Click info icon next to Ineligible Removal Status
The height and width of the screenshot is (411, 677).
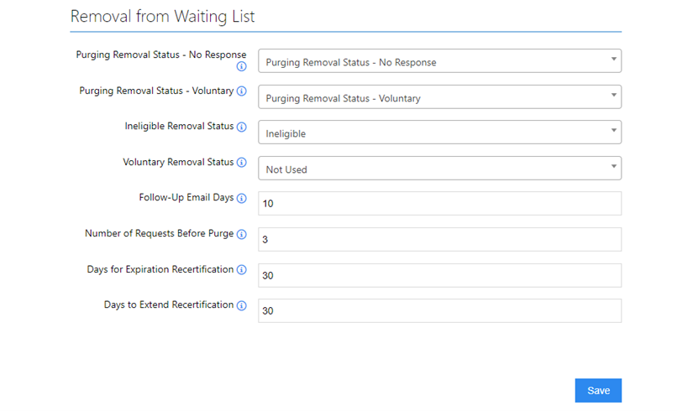coord(241,127)
